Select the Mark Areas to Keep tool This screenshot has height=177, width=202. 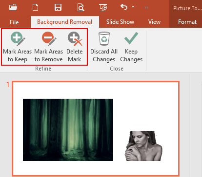pos(18,47)
